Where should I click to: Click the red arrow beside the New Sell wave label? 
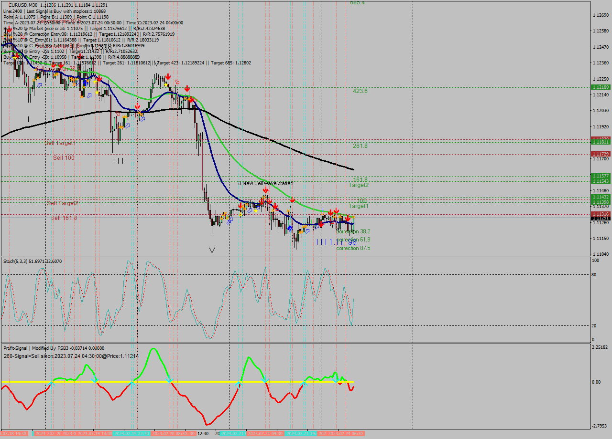[x=266, y=190]
